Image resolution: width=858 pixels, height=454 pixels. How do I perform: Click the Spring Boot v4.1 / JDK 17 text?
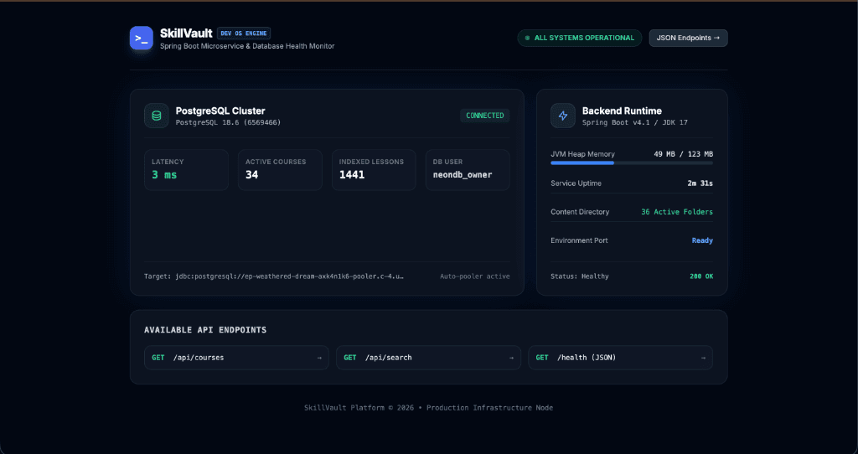click(635, 122)
